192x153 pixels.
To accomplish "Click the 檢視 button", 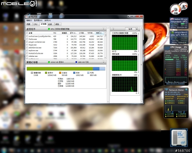I will [x=130, y=29].
